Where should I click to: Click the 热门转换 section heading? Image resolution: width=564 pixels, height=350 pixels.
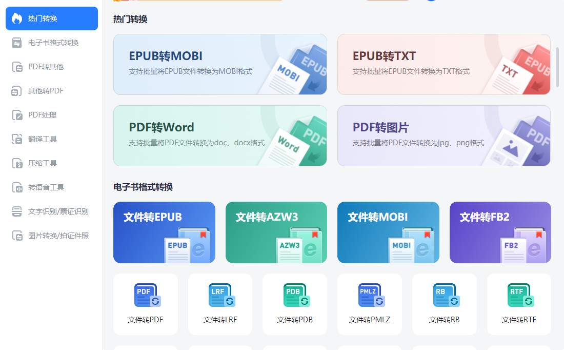click(130, 19)
